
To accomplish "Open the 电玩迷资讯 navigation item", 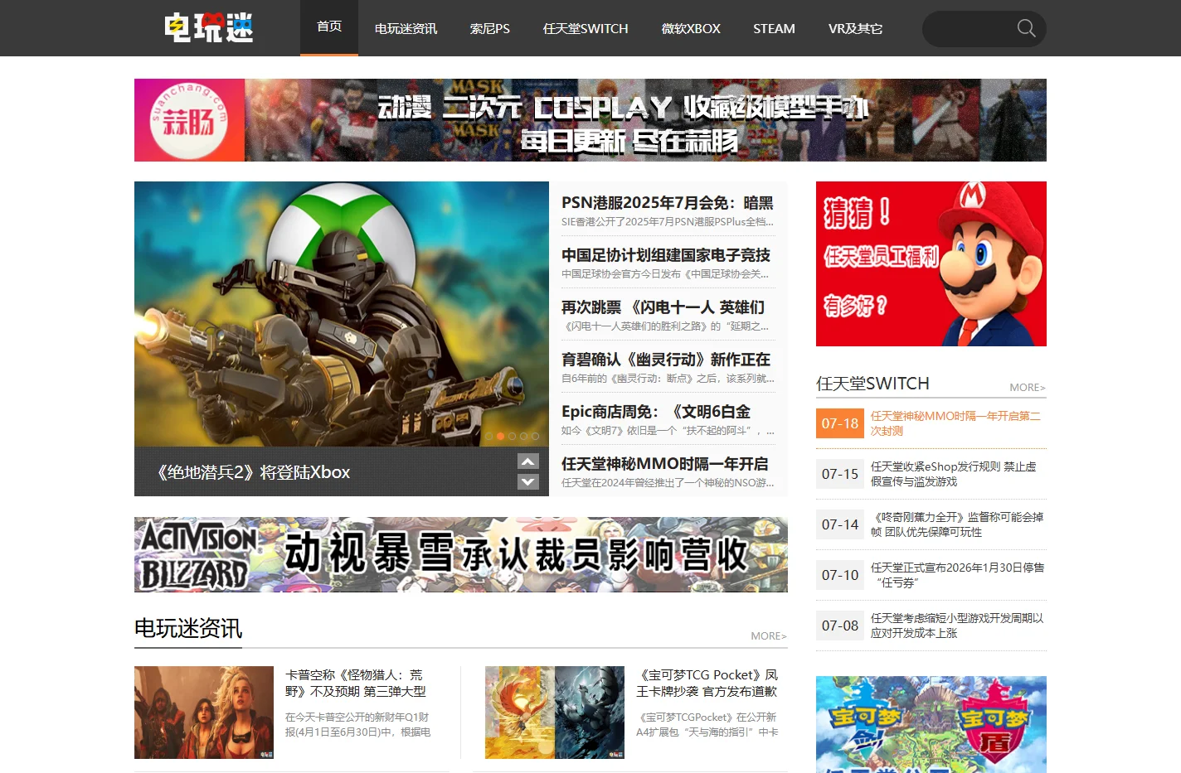I will coord(406,28).
